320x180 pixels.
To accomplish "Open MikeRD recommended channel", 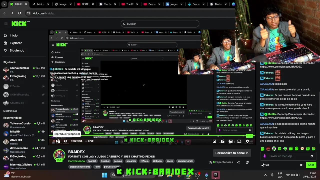I will click(x=24, y=133).
